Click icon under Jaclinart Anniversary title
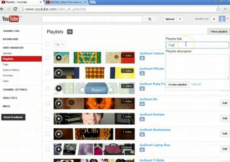 click(142, 135)
